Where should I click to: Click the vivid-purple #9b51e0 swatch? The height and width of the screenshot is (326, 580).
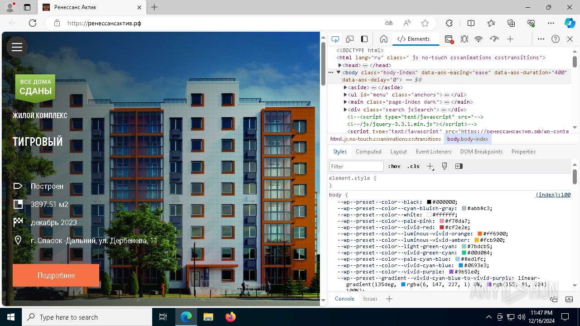tap(451, 272)
